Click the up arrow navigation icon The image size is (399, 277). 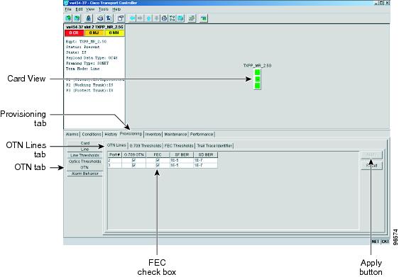(x=148, y=18)
